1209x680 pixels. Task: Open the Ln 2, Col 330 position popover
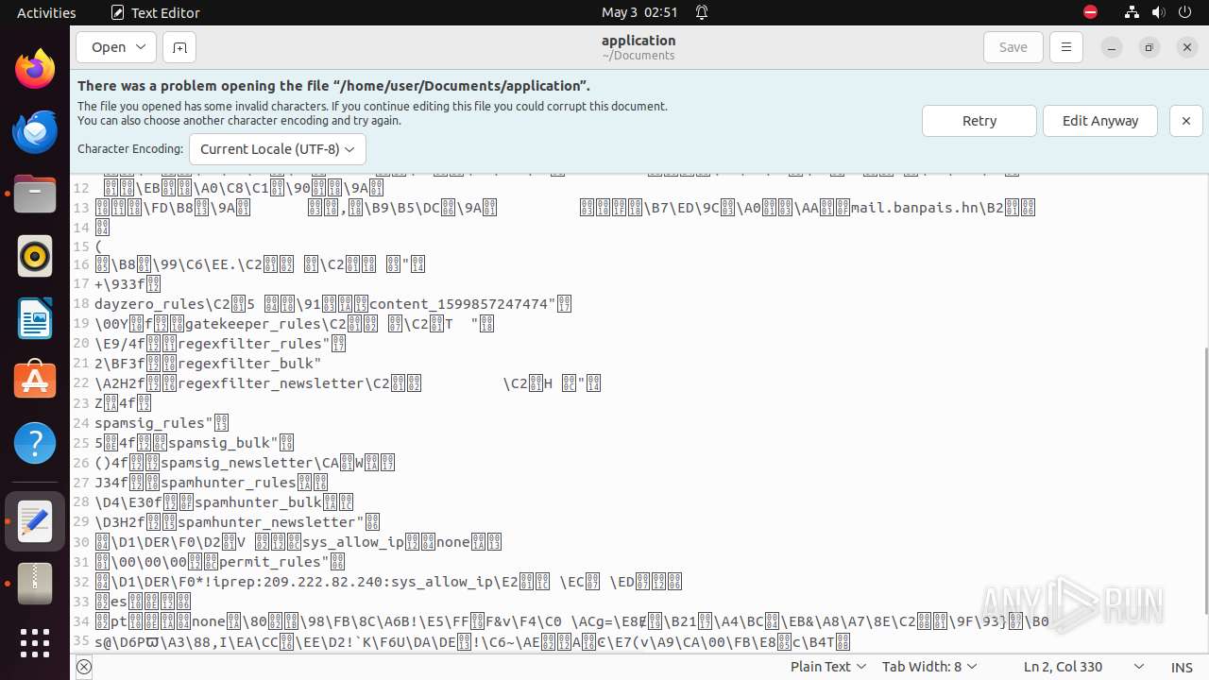point(1083,667)
